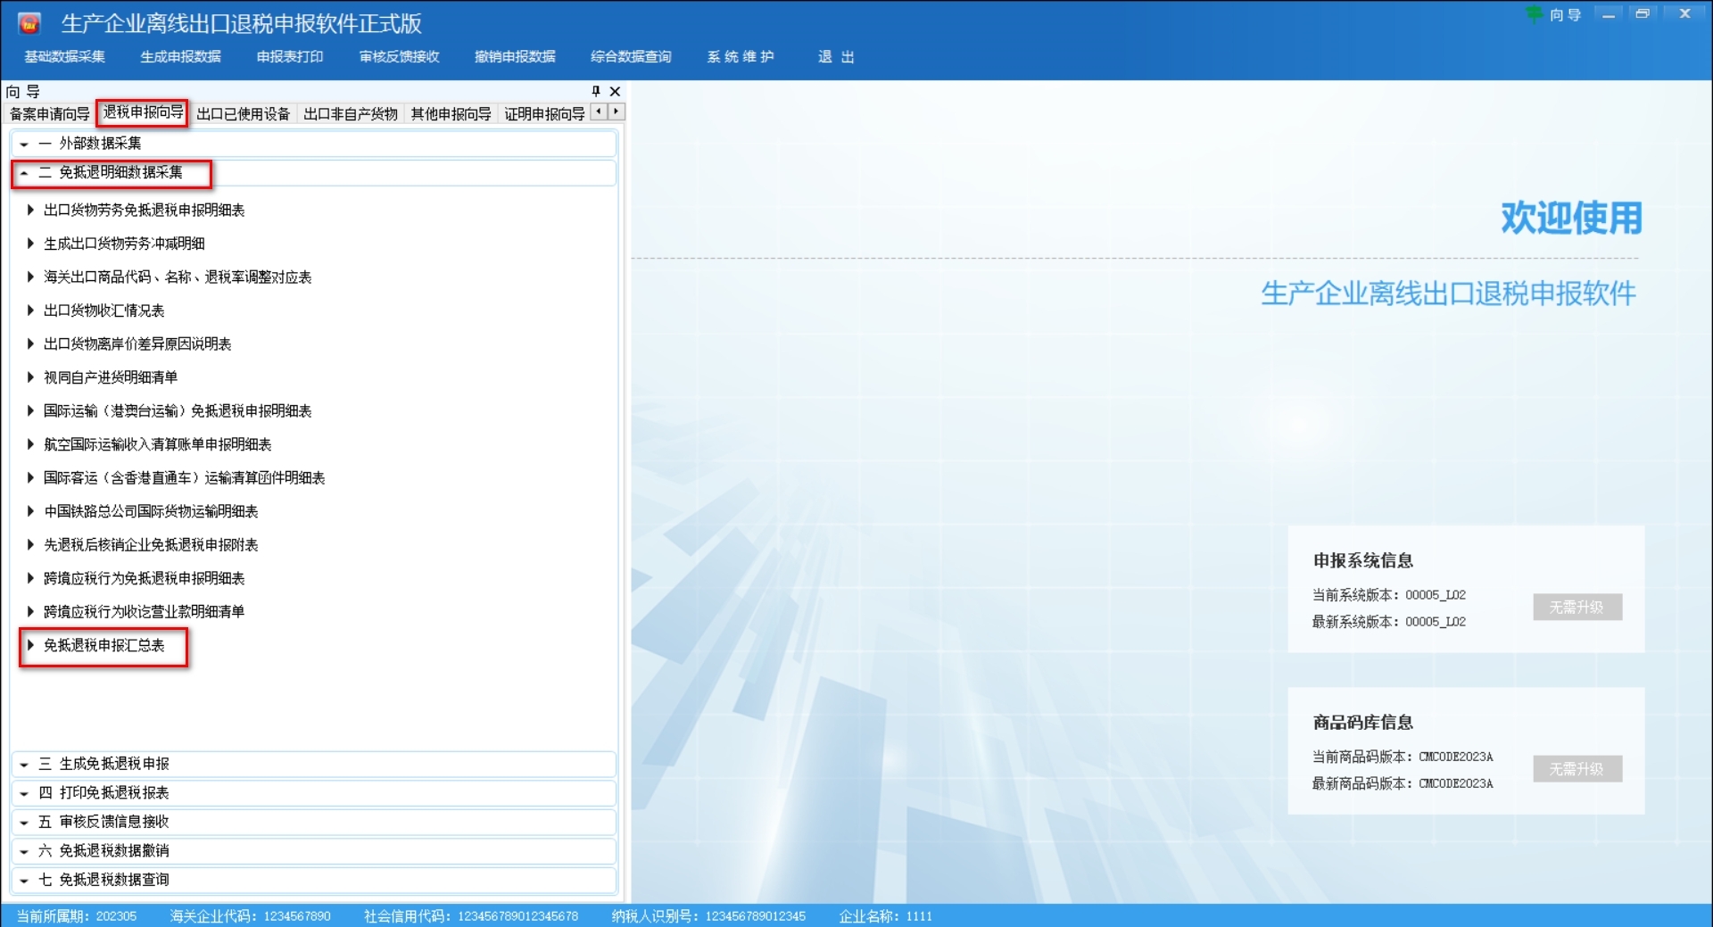Click 无需升级 button for 申报系统信息
This screenshot has height=927, width=1713.
(x=1576, y=608)
